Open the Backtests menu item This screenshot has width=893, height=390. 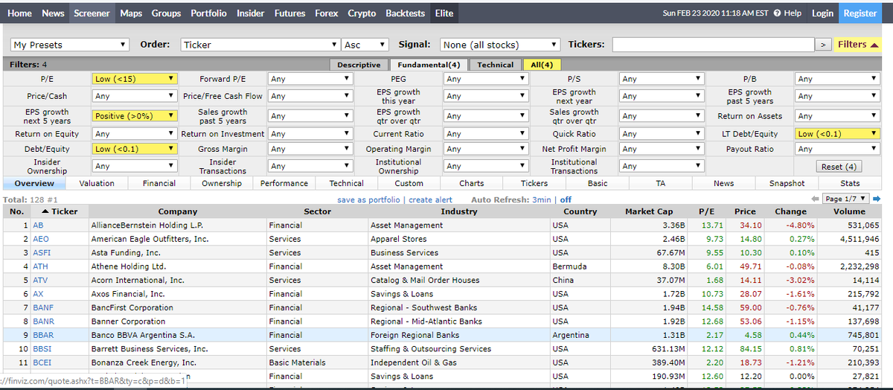pyautogui.click(x=406, y=13)
